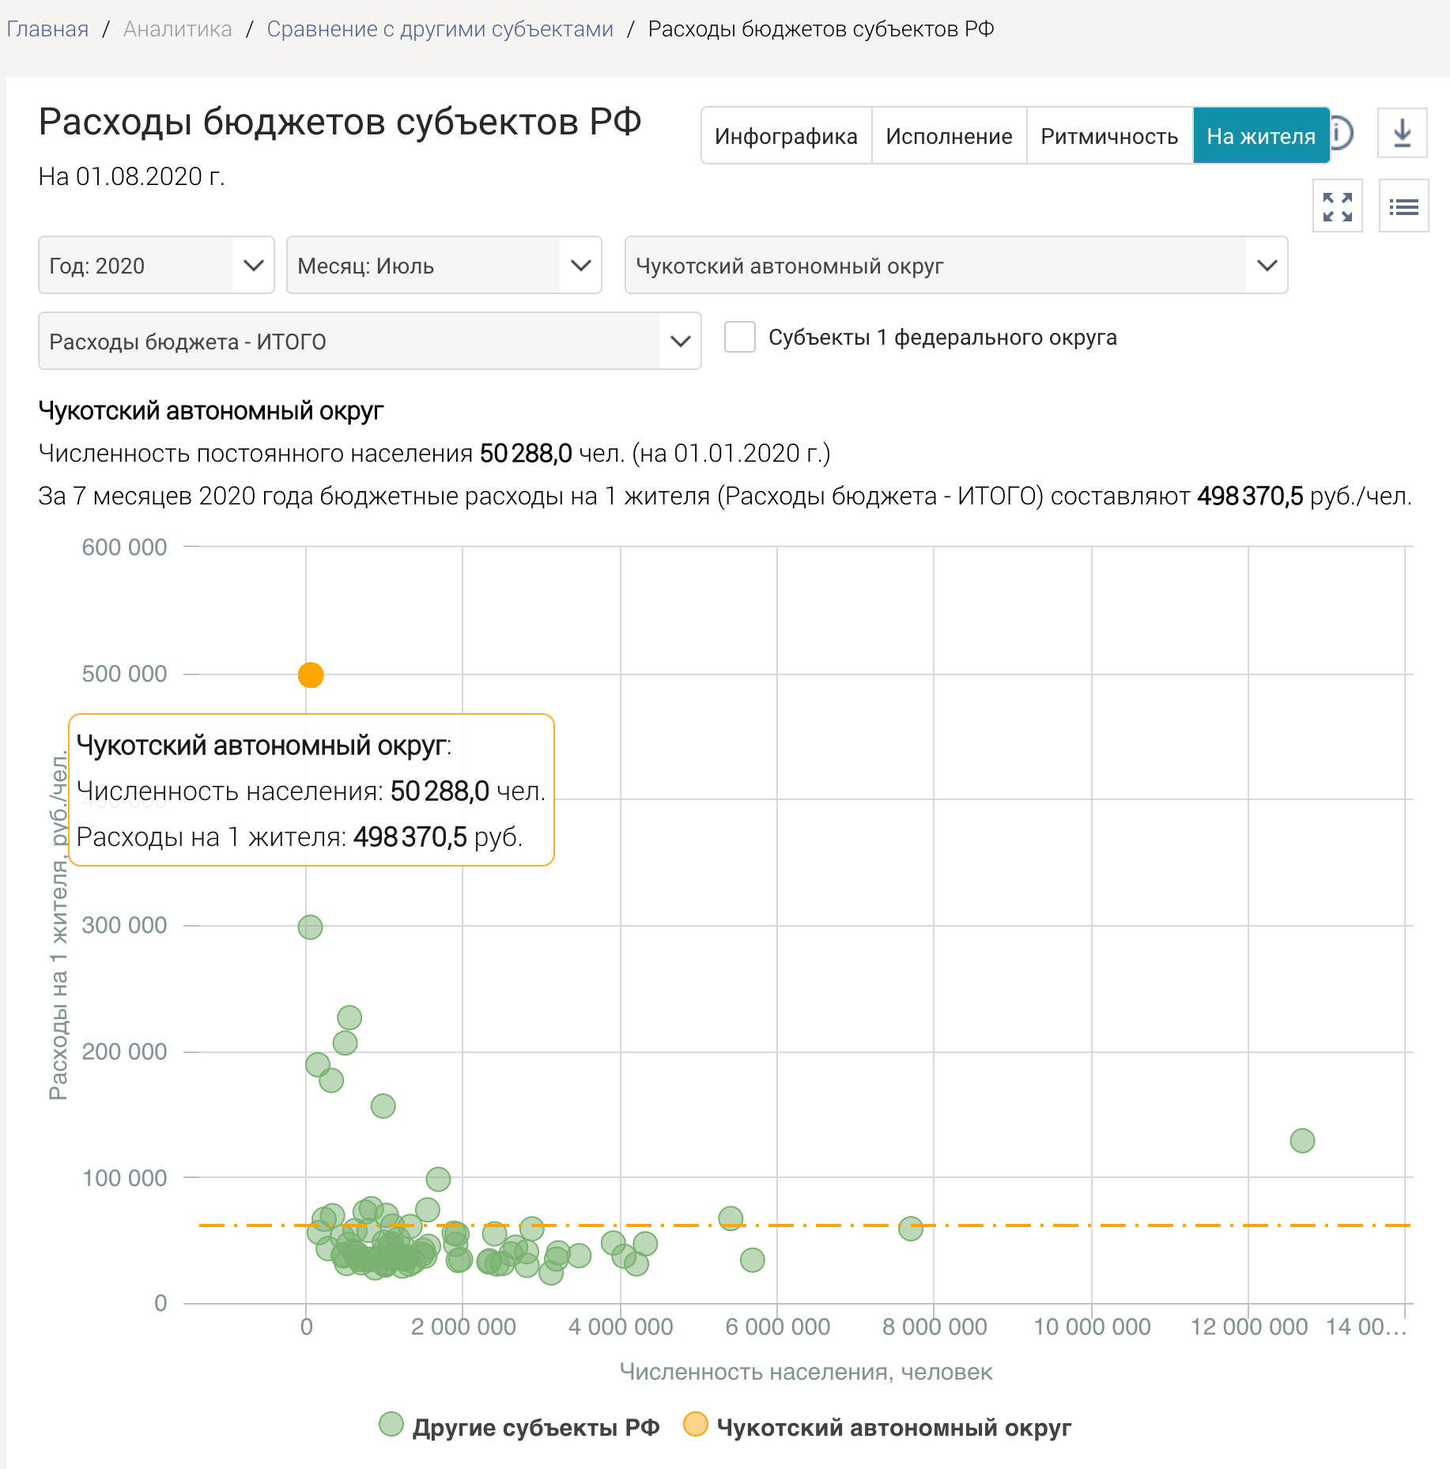The height and width of the screenshot is (1469, 1450).
Task: Click the active 'На жителя' tab
Action: [x=1260, y=136]
